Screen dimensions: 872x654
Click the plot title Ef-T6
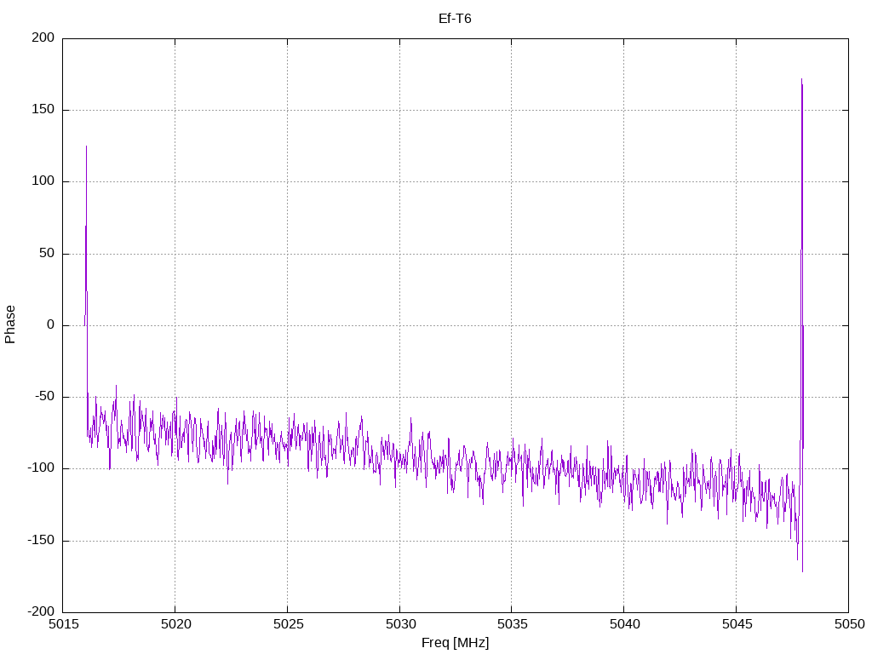tap(455, 19)
